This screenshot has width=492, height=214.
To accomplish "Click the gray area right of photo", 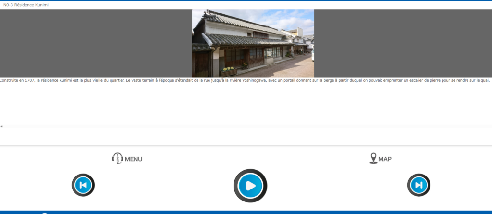I will coord(403,43).
